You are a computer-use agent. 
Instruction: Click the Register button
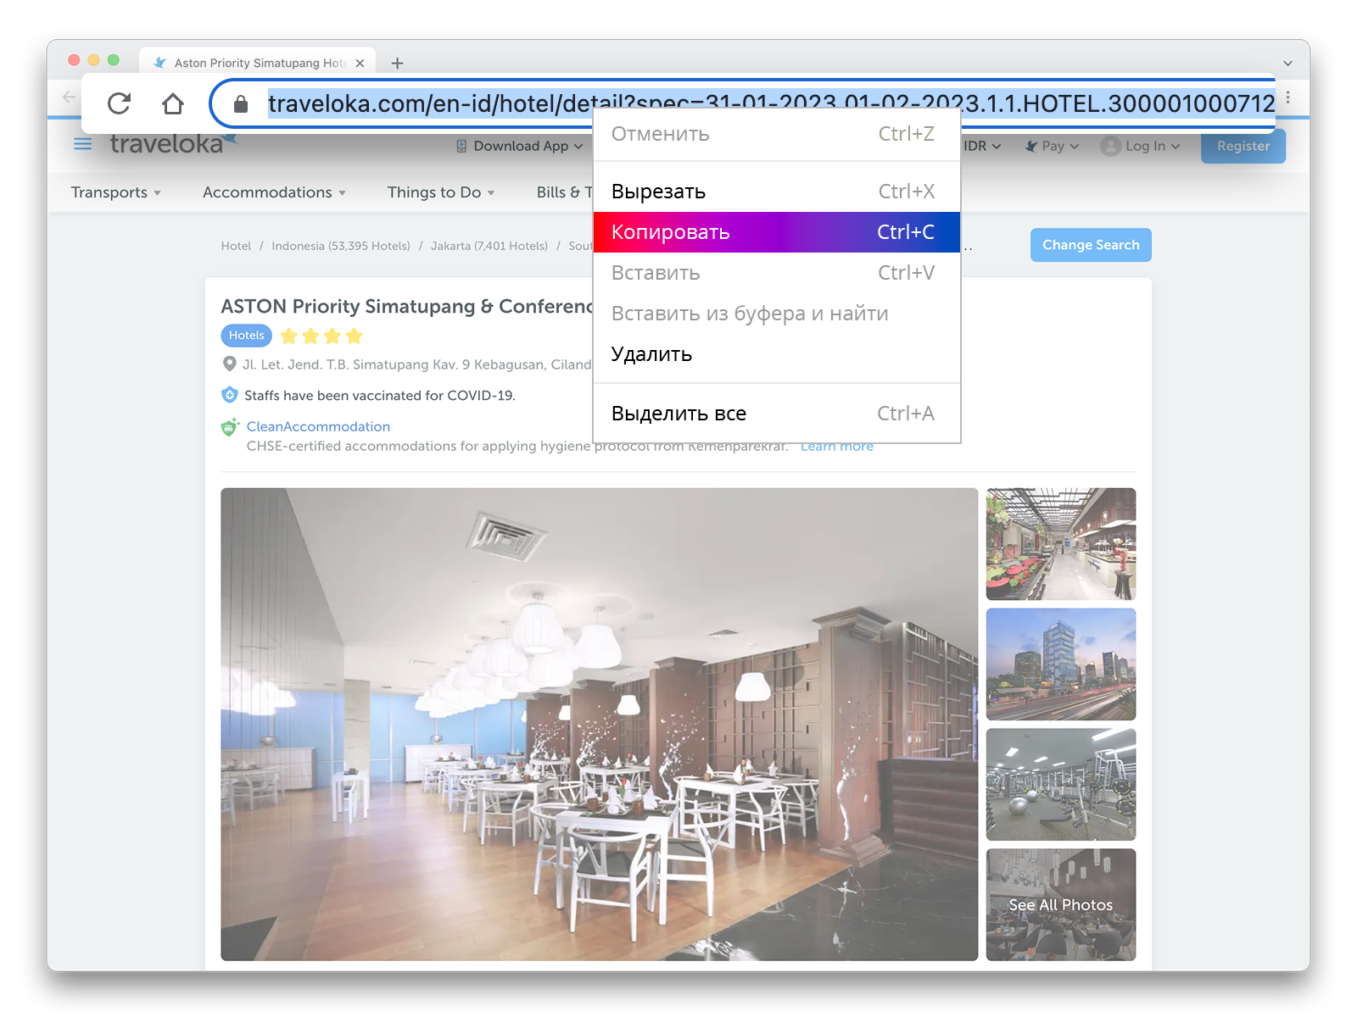tap(1243, 146)
